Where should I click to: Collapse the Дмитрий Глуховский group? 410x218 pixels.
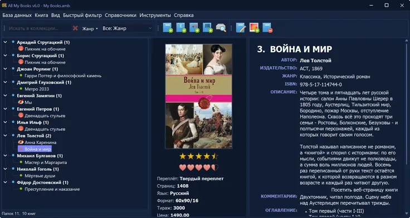click(x=5, y=82)
